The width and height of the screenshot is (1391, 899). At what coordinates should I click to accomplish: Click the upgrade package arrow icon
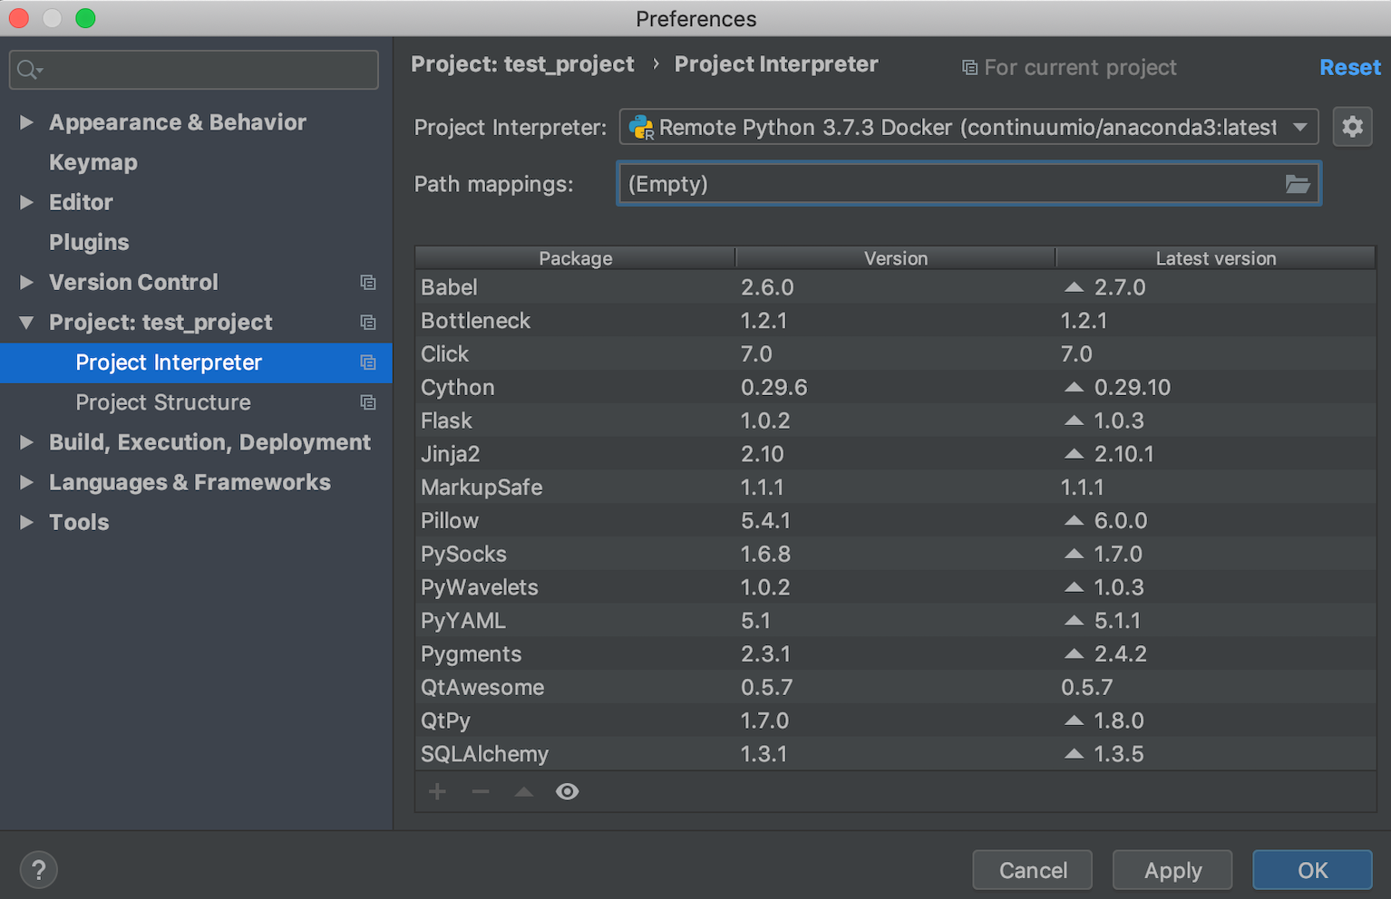[524, 792]
